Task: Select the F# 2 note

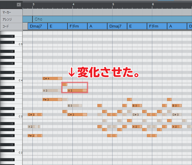Action: point(32,136)
